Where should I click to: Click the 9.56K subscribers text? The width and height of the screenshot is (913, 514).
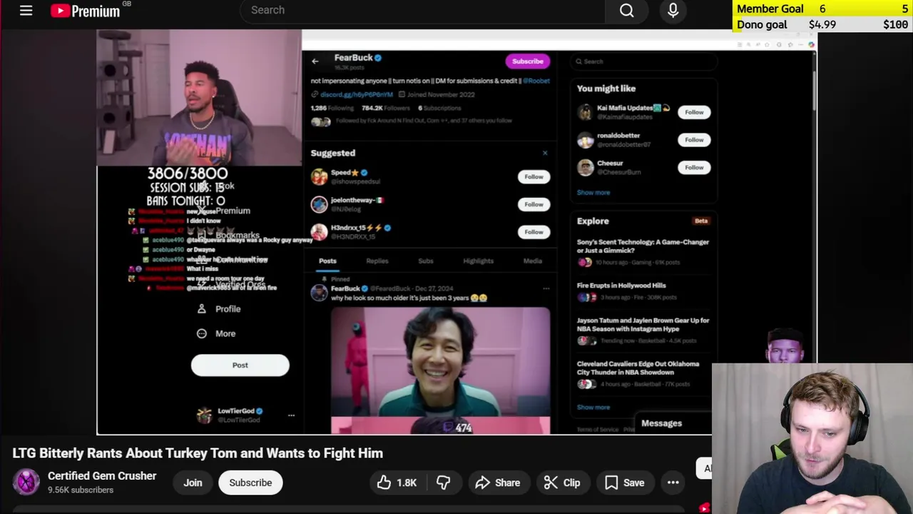coord(81,490)
